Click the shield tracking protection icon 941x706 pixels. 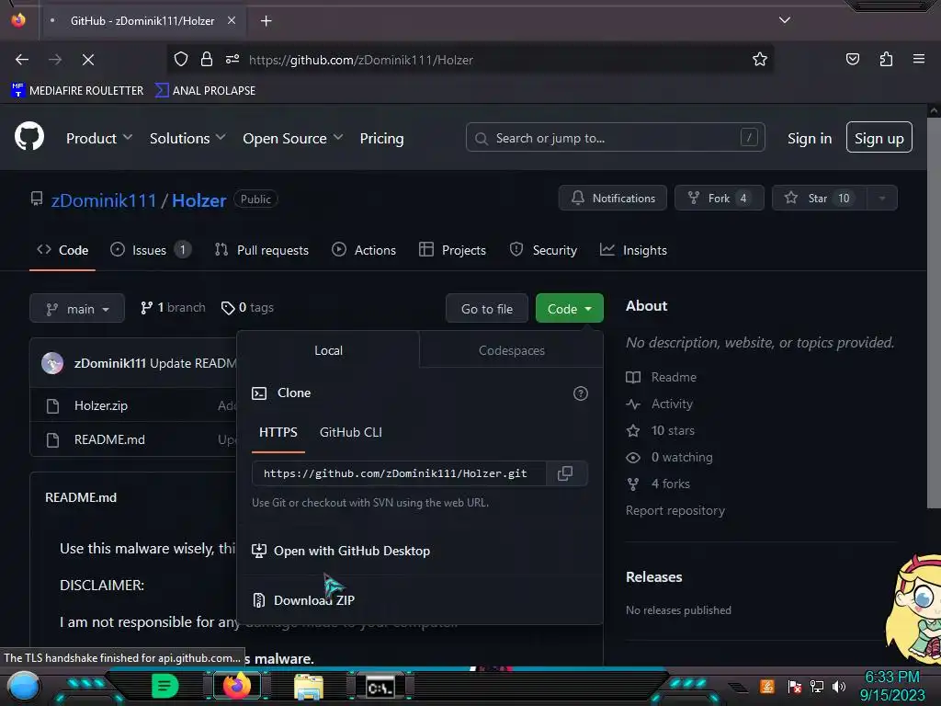click(181, 59)
